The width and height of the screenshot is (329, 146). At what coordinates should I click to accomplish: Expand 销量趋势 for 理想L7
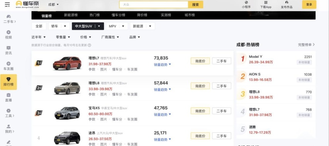click(x=163, y=65)
